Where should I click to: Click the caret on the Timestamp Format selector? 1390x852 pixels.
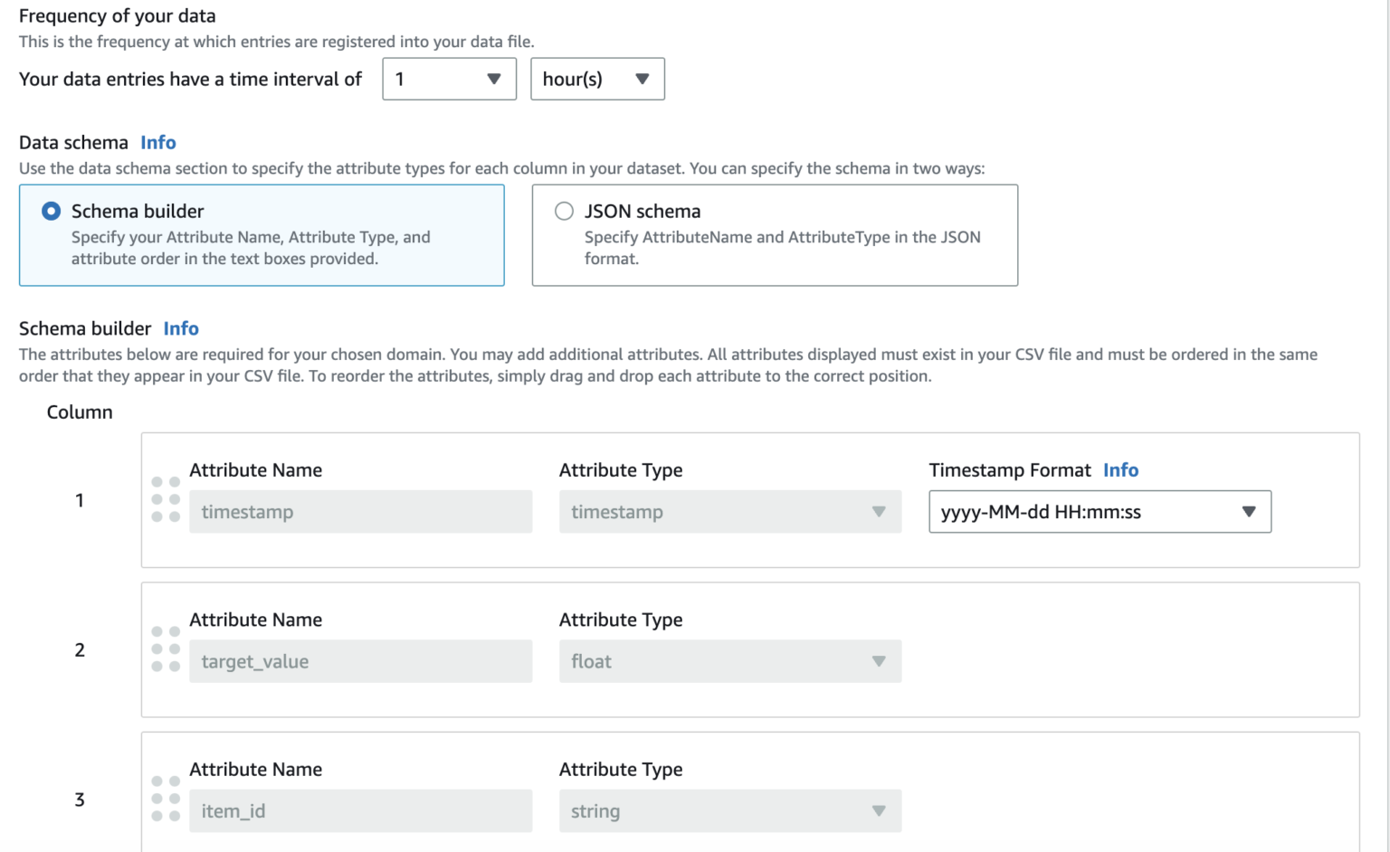point(1250,512)
